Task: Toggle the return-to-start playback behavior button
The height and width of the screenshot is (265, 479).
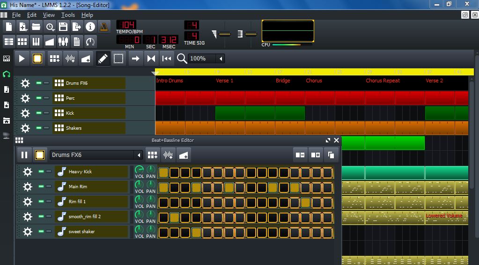Action: 167,59
